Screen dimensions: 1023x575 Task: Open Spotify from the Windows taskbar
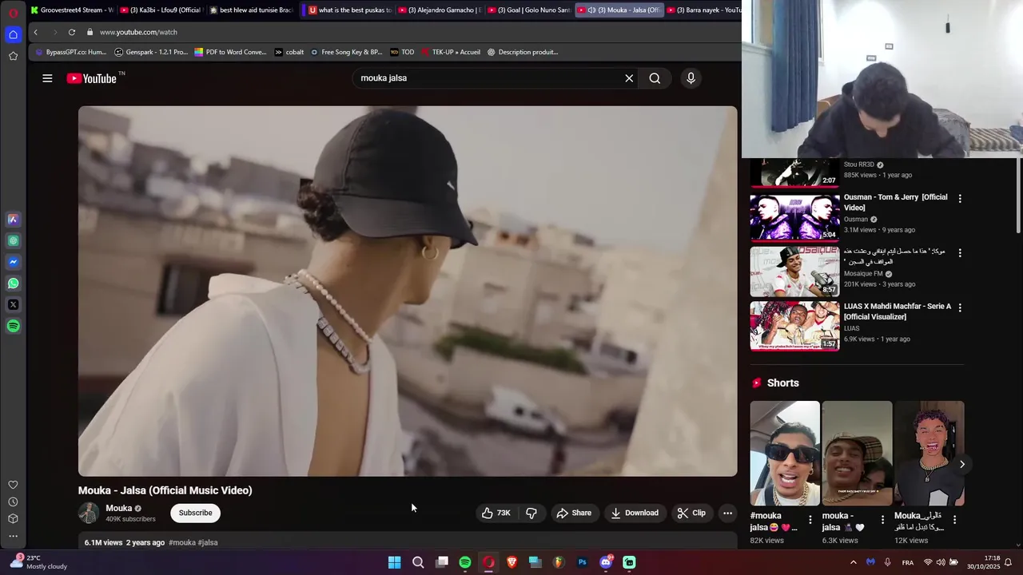(465, 562)
